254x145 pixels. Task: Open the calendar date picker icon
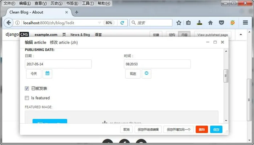pyautogui.click(x=48, y=74)
